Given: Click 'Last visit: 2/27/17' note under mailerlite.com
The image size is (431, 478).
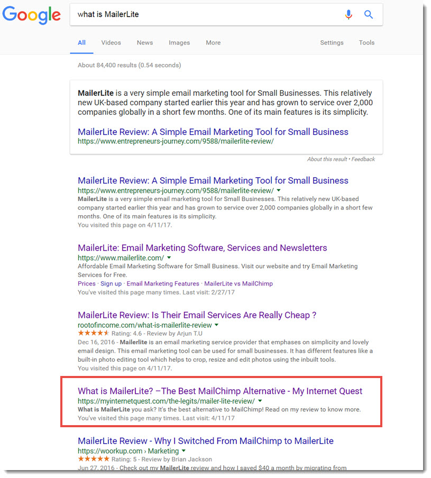Looking at the screenshot, I should click(208, 292).
